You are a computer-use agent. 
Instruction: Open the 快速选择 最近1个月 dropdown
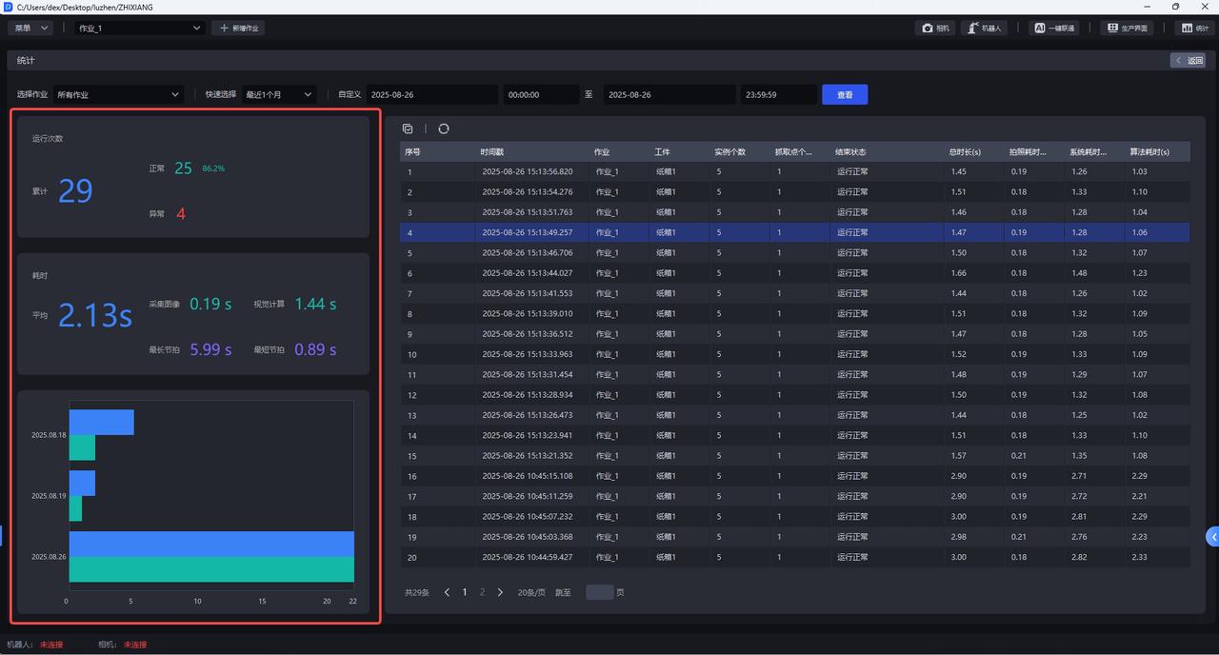click(x=279, y=95)
